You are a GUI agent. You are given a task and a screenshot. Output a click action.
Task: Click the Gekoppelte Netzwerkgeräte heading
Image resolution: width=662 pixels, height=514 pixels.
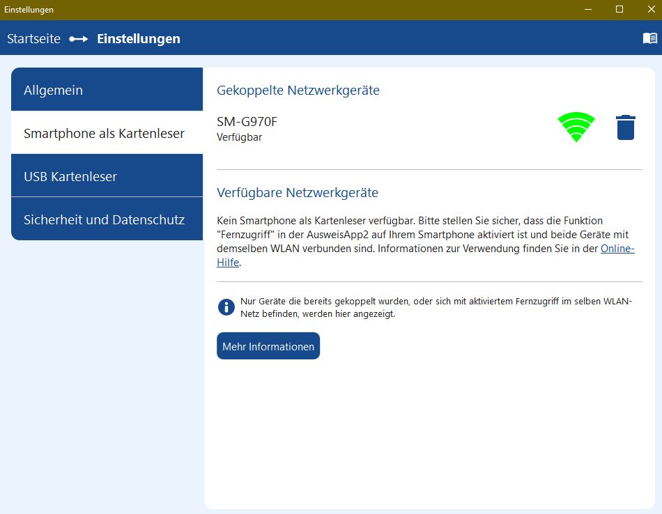(298, 90)
